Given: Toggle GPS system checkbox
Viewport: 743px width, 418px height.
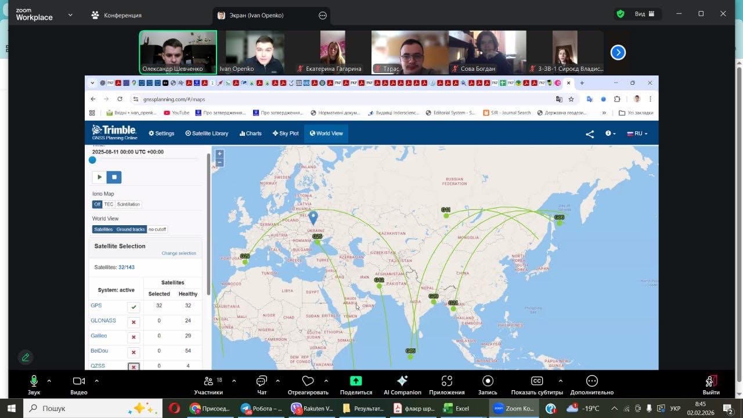Looking at the screenshot, I should (x=134, y=307).
